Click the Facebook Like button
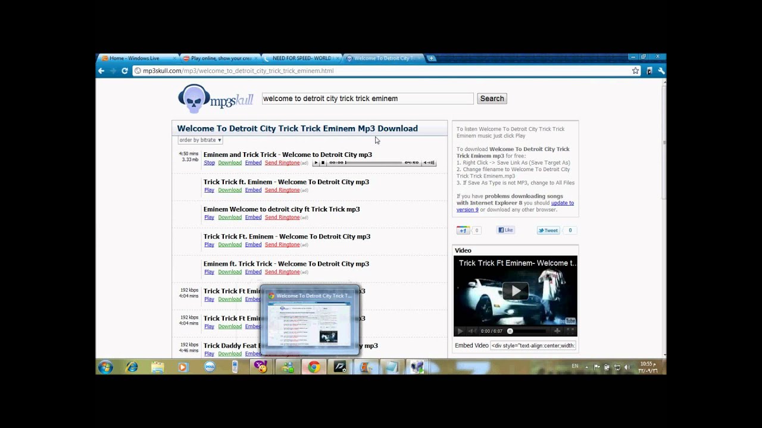The height and width of the screenshot is (428, 762). pos(505,230)
